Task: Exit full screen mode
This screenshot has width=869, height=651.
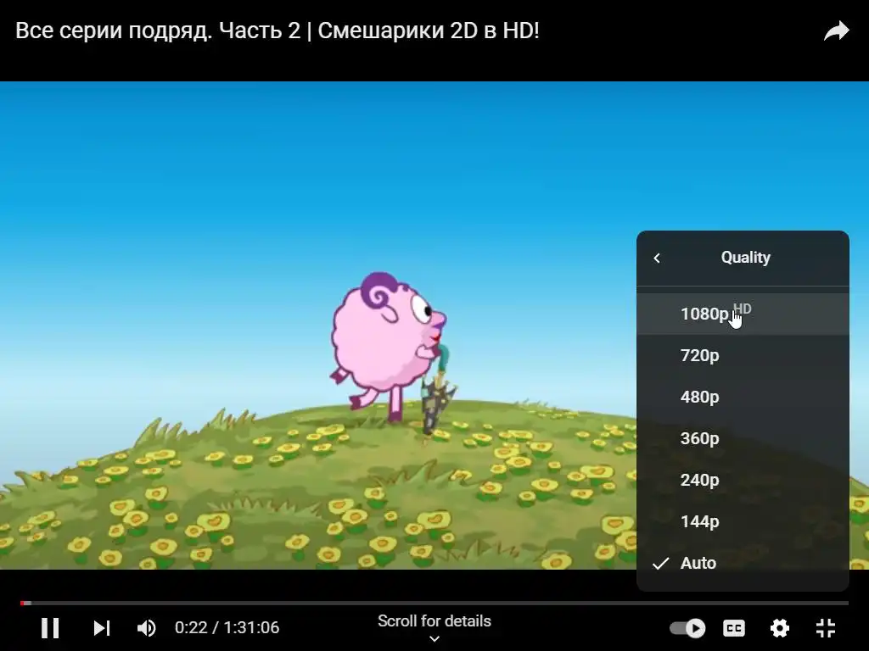Action: (826, 628)
